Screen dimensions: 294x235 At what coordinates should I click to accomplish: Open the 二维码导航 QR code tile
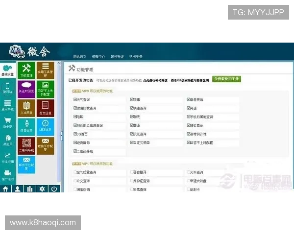click(x=26, y=146)
